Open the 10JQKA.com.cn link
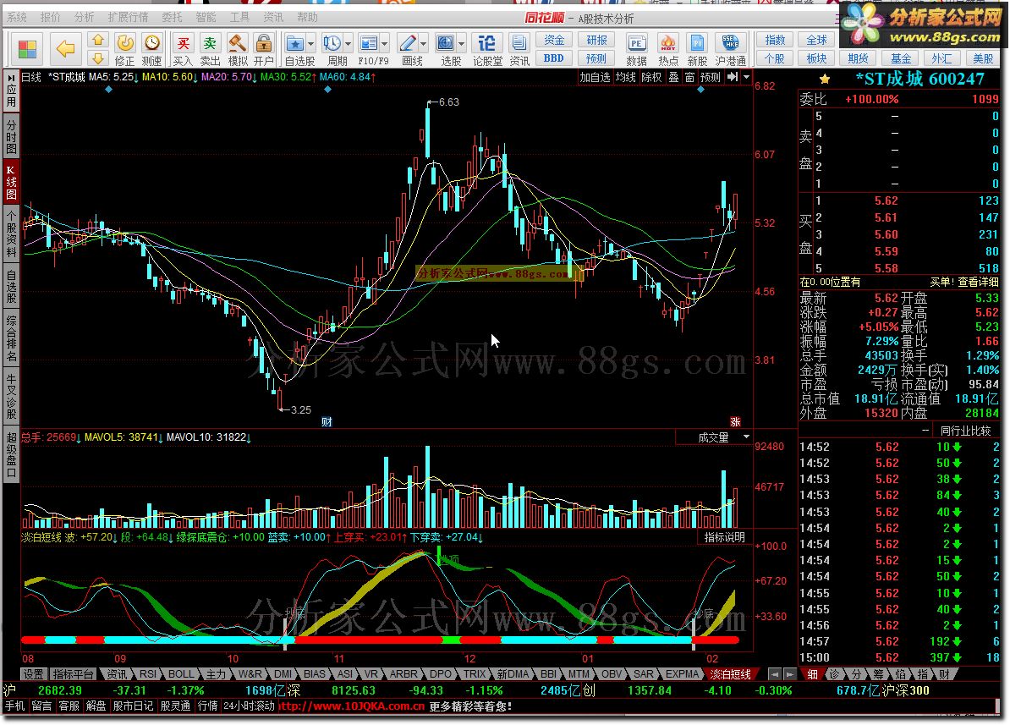 (352, 706)
